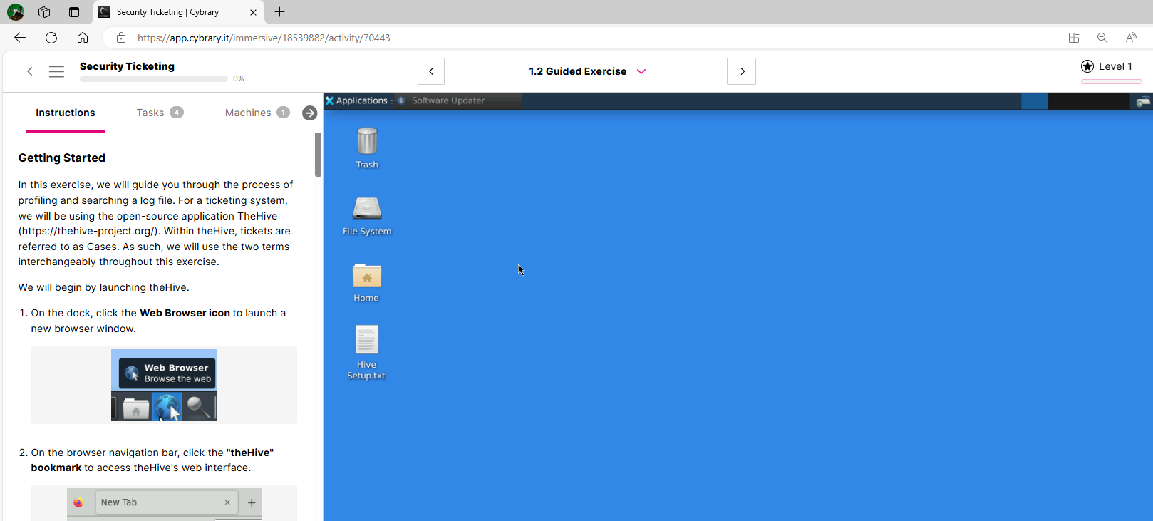Open the Home folder icon

click(x=367, y=276)
